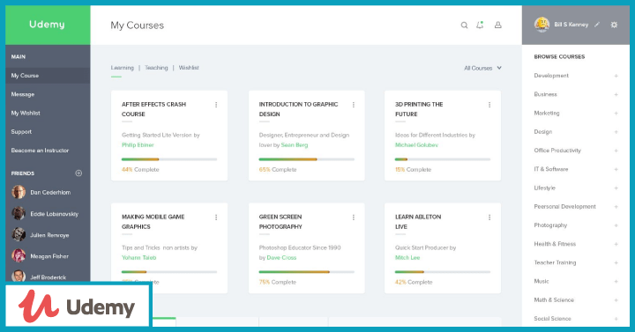Open options menu on Learn Ableton Live card

pos(489,218)
